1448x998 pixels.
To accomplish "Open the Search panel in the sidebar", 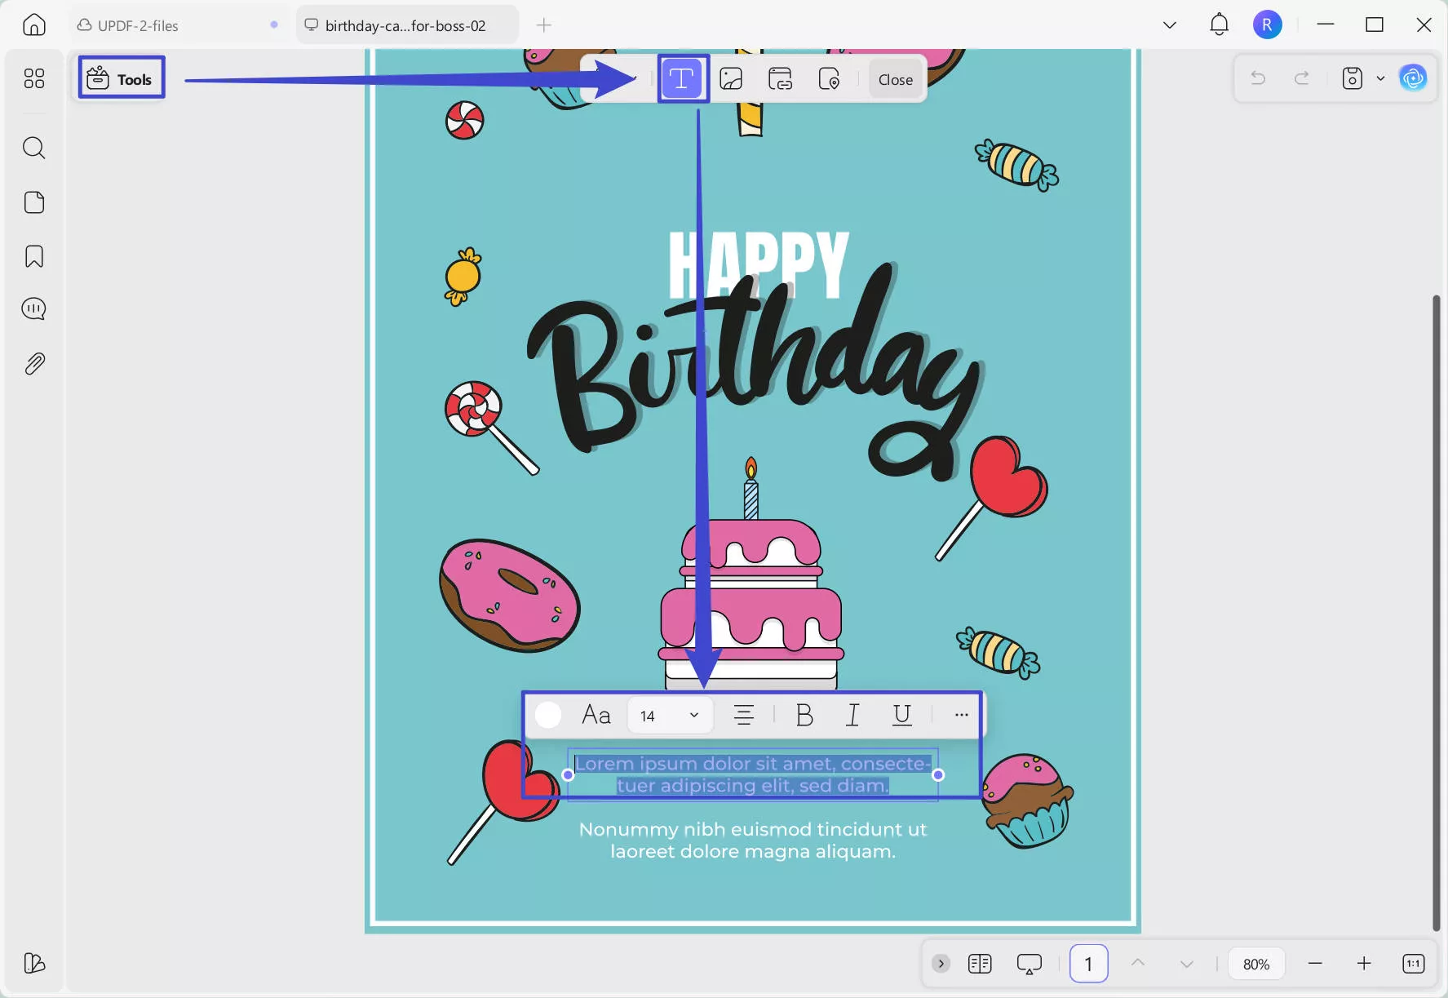I will 33,148.
